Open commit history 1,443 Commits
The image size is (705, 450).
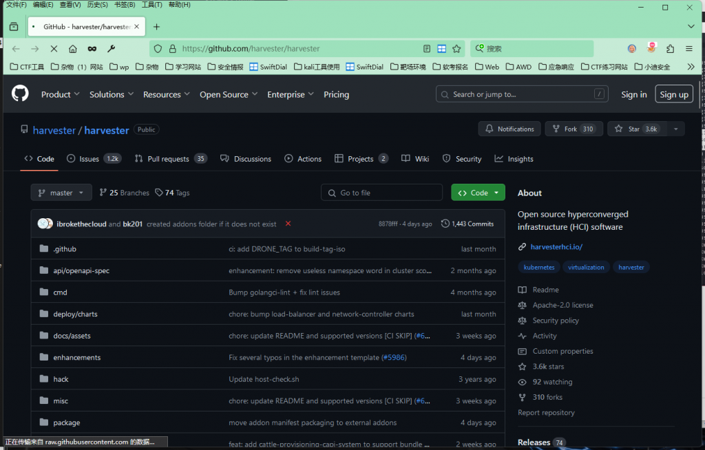click(x=467, y=224)
